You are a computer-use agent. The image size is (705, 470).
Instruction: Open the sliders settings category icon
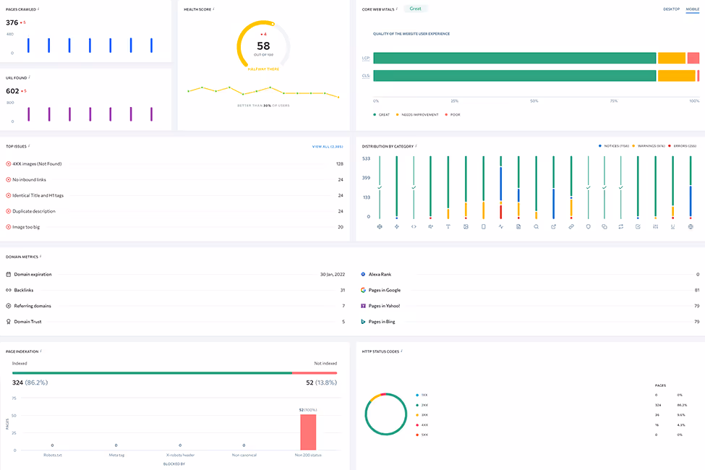(x=656, y=226)
